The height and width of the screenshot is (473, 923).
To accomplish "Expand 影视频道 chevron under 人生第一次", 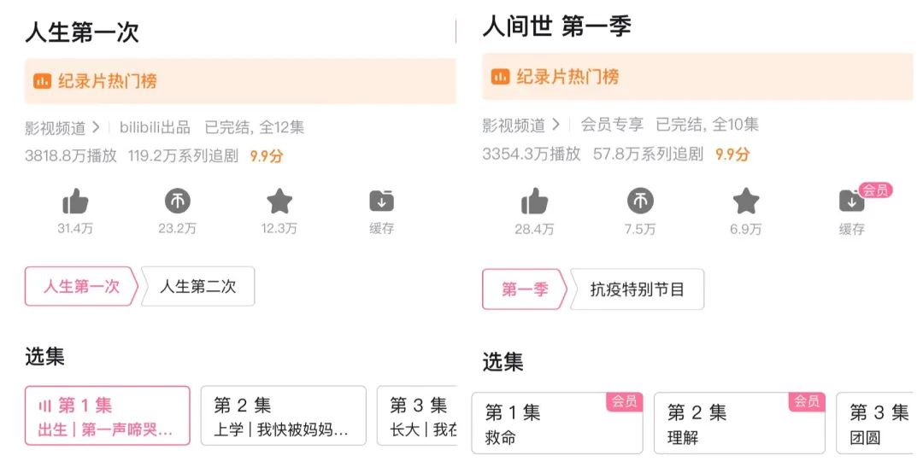I will [96, 127].
